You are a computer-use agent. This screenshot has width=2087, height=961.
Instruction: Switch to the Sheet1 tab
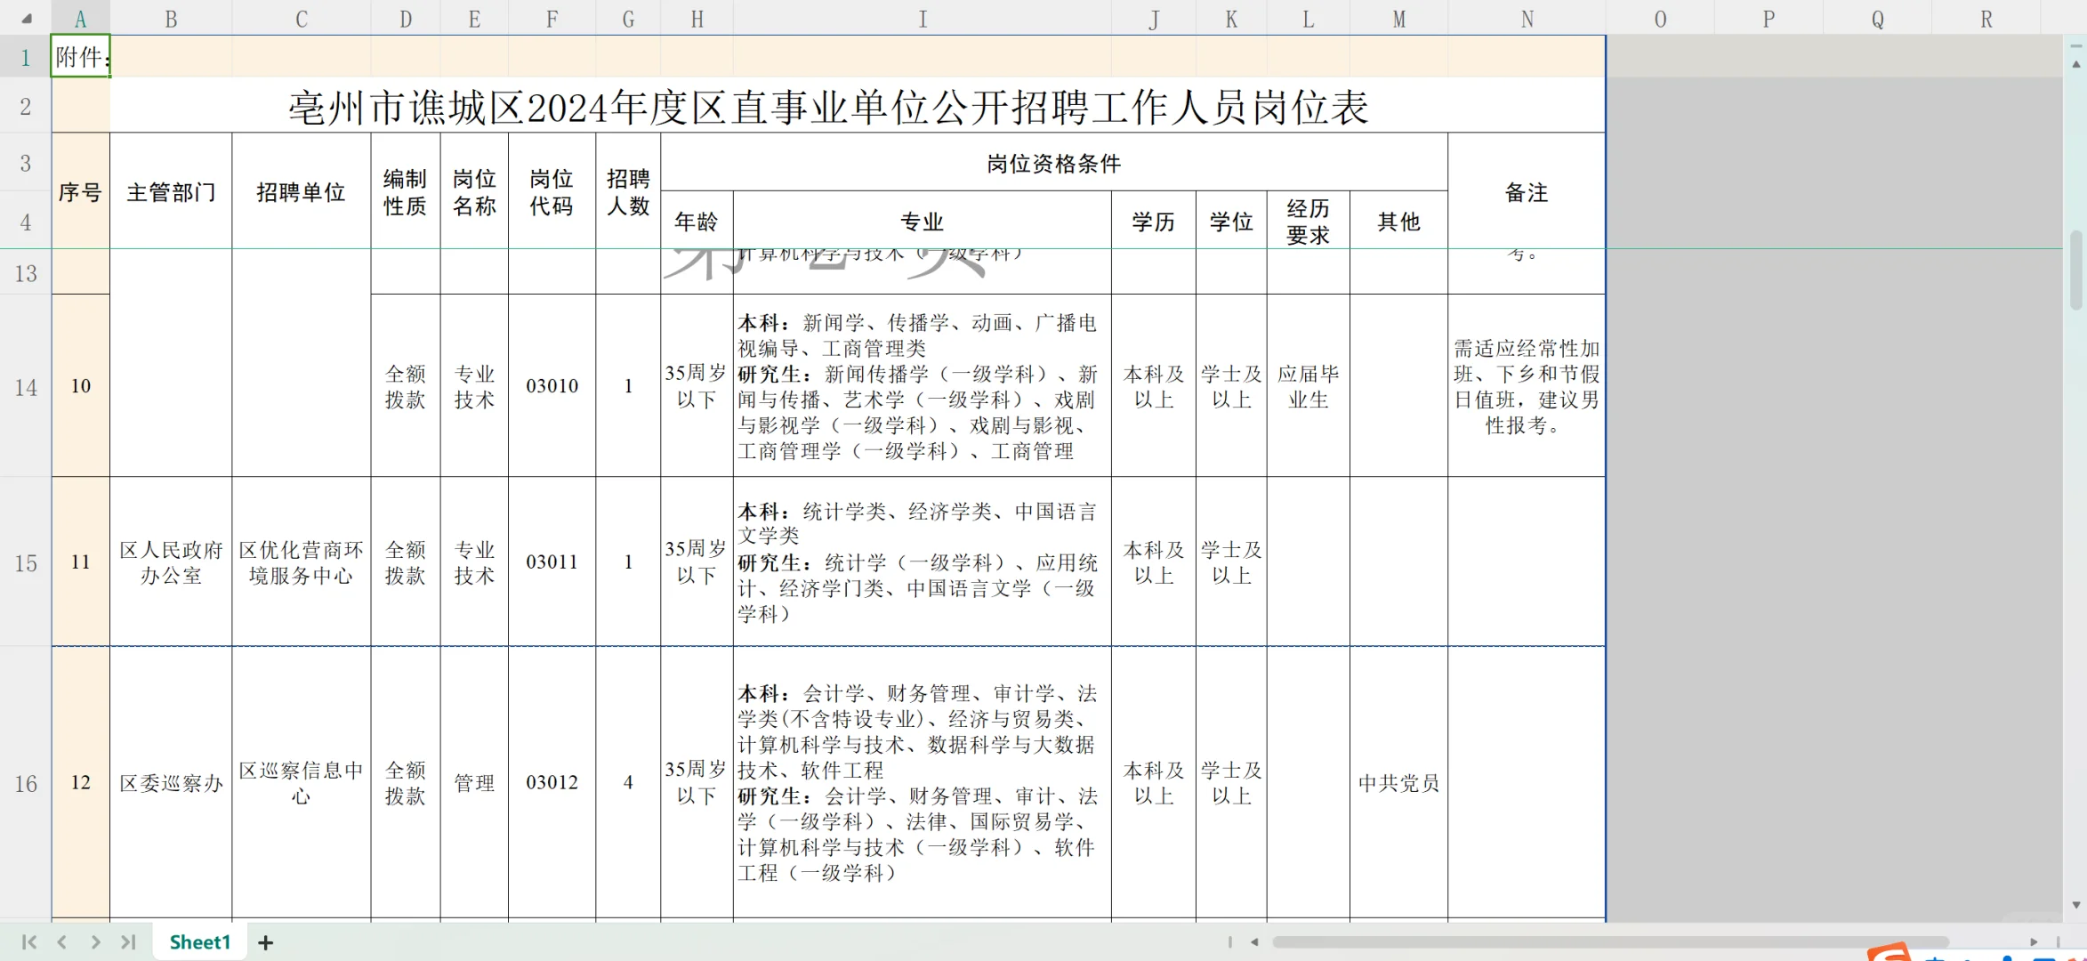coord(199,941)
